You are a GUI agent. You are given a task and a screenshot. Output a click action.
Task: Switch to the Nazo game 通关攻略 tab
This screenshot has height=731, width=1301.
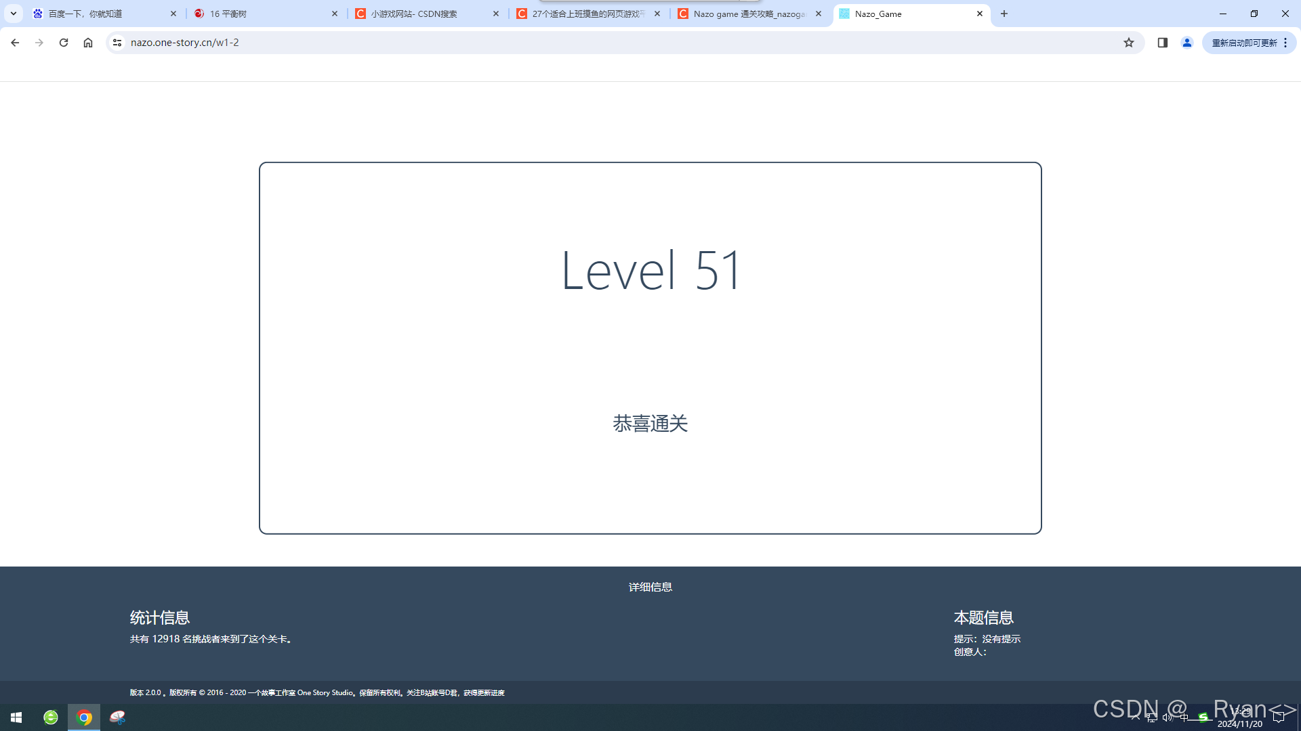(750, 14)
